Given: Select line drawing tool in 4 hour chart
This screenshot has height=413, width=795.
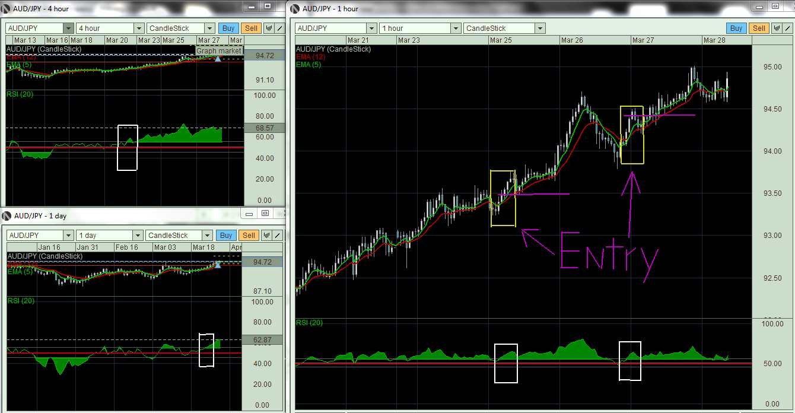Looking at the screenshot, I should (279, 28).
